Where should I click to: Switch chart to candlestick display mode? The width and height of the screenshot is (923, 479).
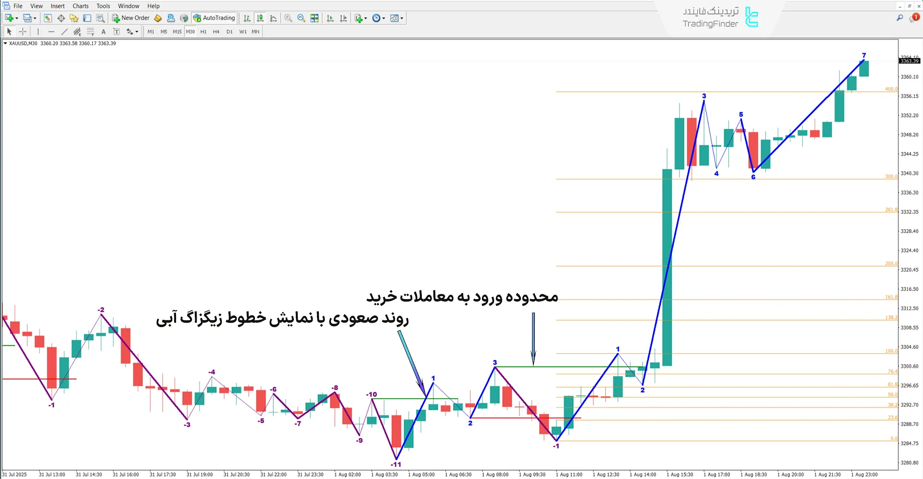tap(260, 18)
